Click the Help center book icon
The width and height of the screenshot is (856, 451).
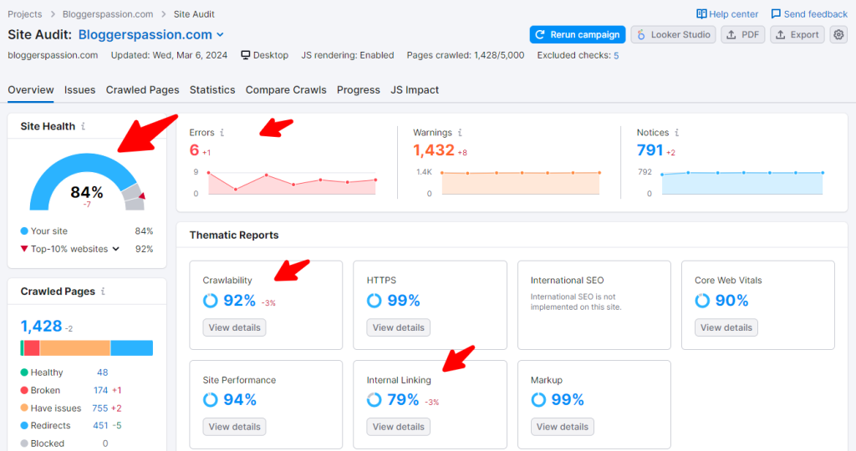click(x=701, y=13)
